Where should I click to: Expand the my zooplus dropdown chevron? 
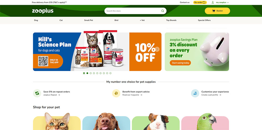[228, 3]
